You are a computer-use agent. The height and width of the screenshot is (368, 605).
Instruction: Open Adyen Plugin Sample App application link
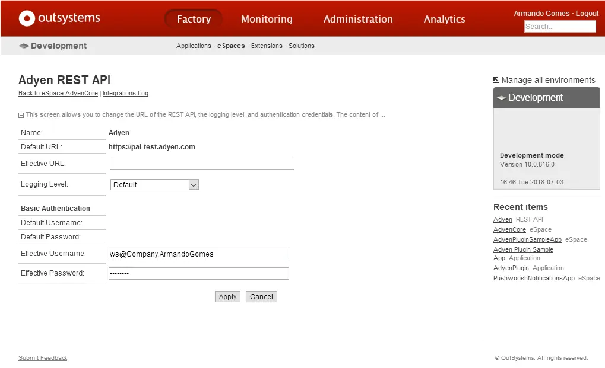tap(523, 254)
